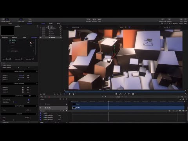This screenshot has width=188, height=141.
Task: Switch to the Media tab
Action: tap(51, 24)
